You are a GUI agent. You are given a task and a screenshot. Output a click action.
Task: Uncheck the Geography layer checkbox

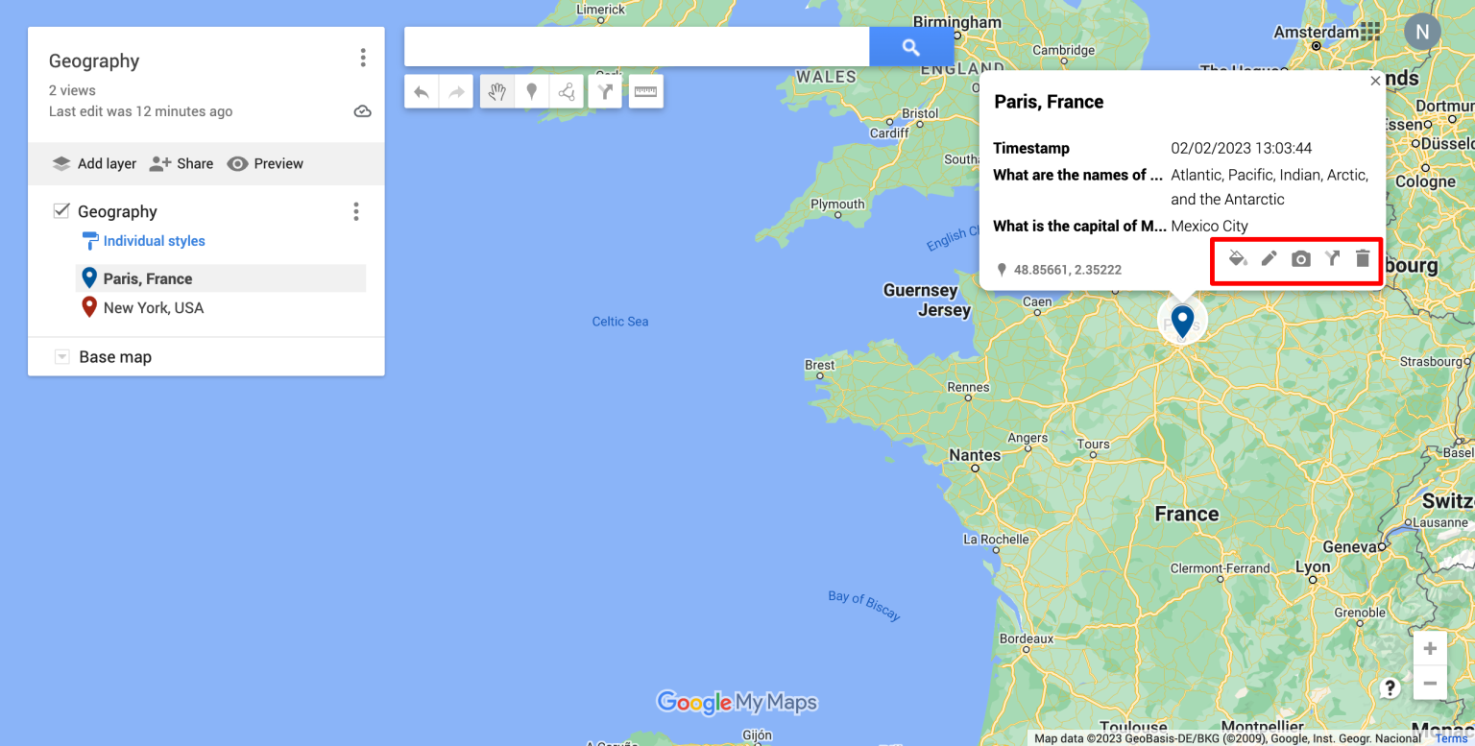pos(62,210)
